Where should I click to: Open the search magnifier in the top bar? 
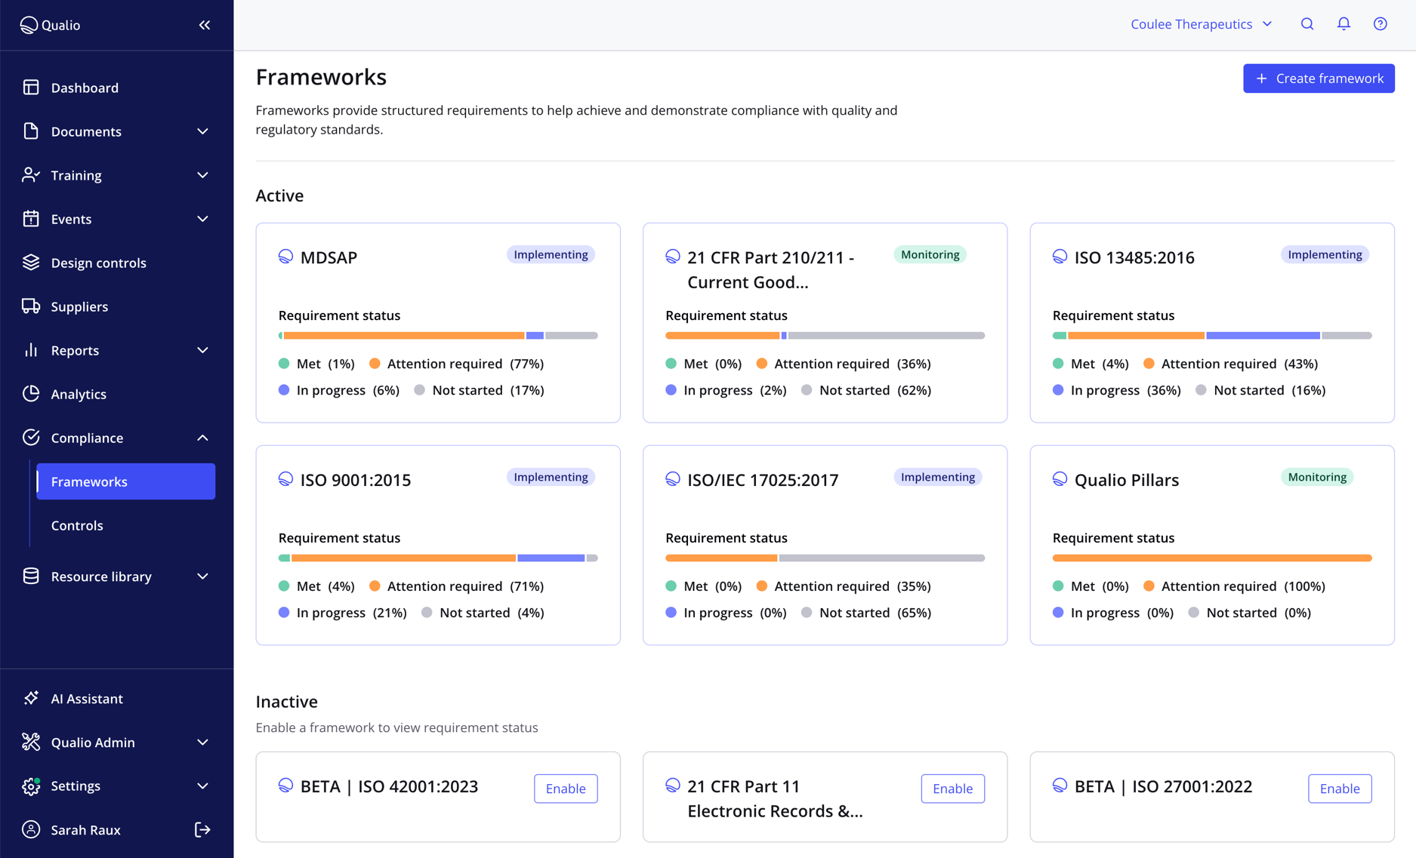point(1307,23)
